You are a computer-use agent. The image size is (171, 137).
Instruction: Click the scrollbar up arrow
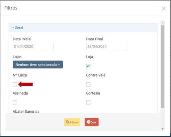[163, 23]
